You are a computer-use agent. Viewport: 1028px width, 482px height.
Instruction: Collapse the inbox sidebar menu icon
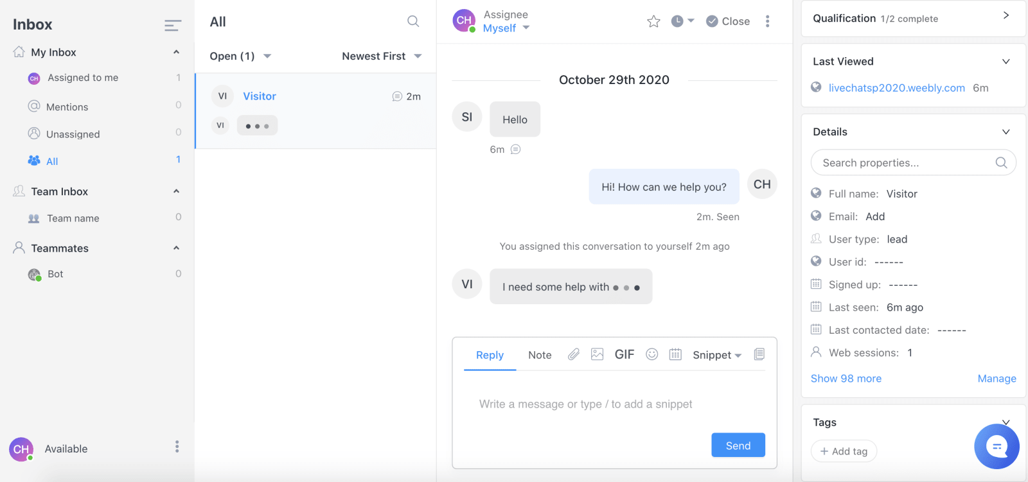[x=172, y=25]
